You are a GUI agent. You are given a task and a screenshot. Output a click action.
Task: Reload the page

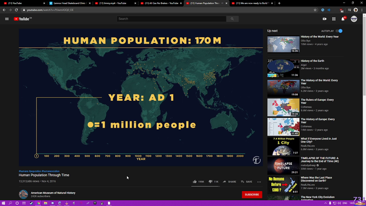point(17,10)
